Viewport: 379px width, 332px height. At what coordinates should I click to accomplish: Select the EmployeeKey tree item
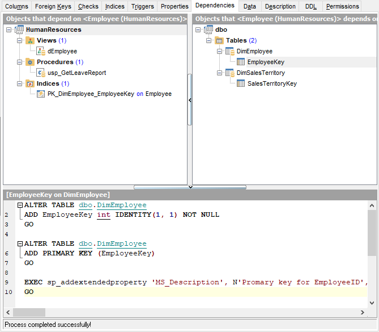click(x=266, y=62)
